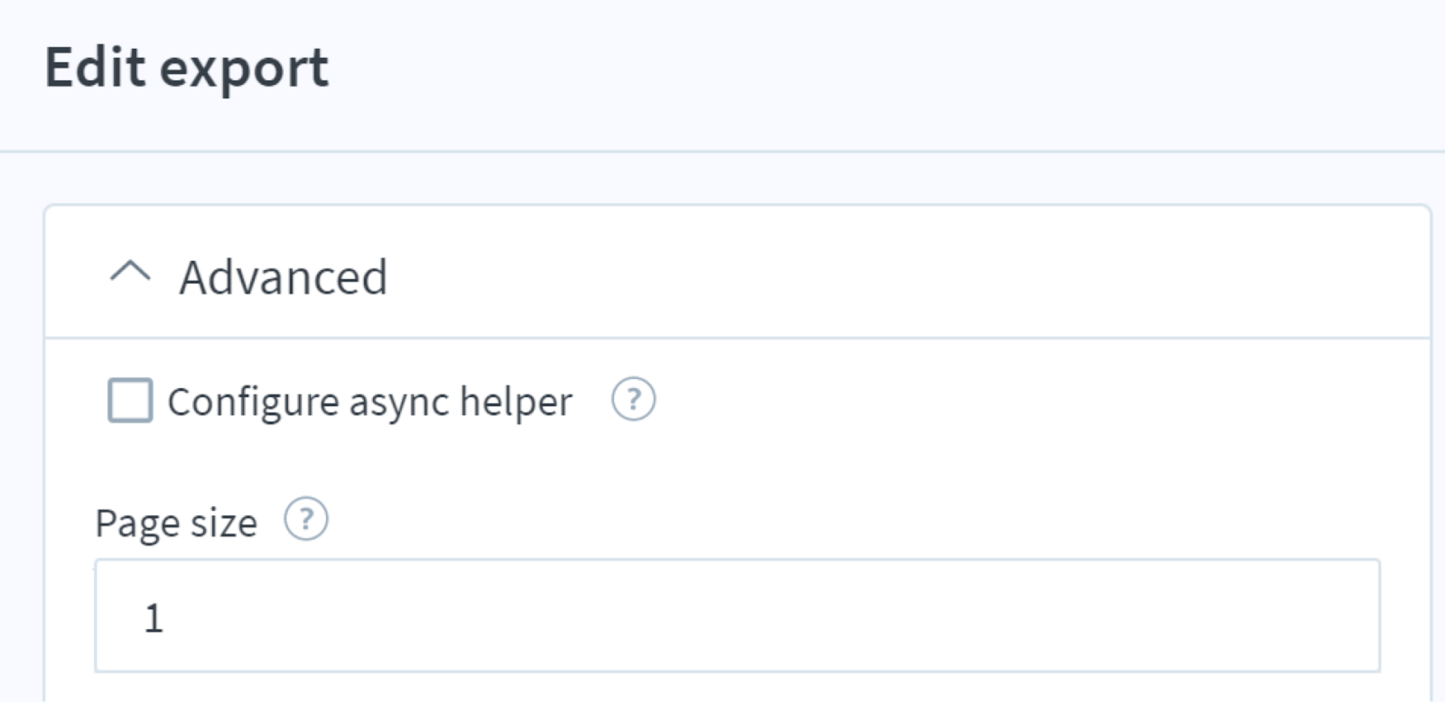Collapse the Advanced section using the chevron
This screenshot has width=1445, height=705.
pos(130,272)
